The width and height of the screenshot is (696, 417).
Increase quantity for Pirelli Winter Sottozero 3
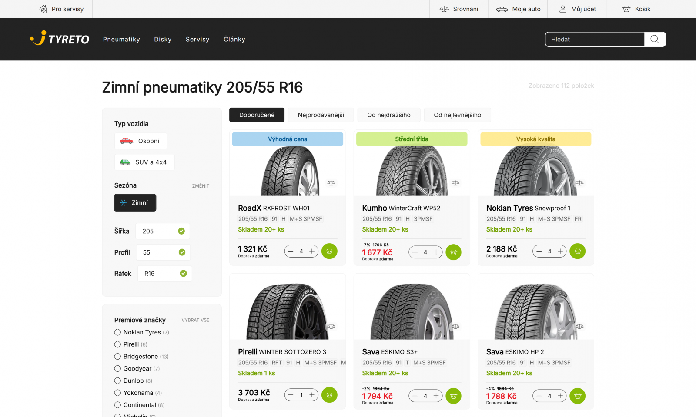312,395
